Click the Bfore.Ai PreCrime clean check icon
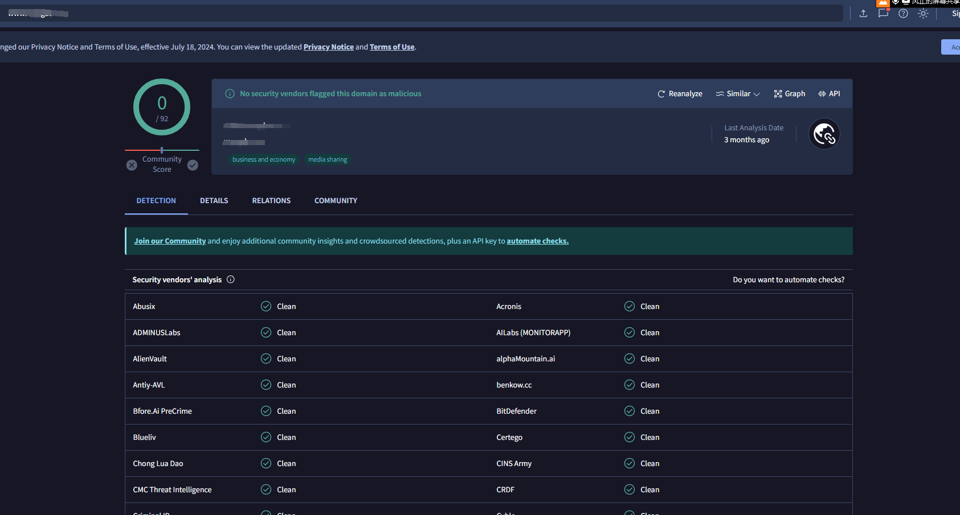The height and width of the screenshot is (515, 960). click(266, 411)
